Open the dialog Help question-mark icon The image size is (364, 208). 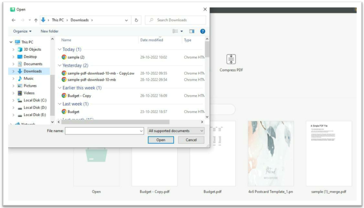(x=203, y=31)
